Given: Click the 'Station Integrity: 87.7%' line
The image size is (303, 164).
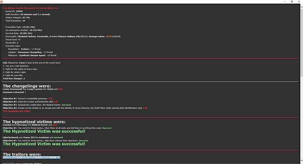Looking at the screenshot, I should (x=18, y=18).
